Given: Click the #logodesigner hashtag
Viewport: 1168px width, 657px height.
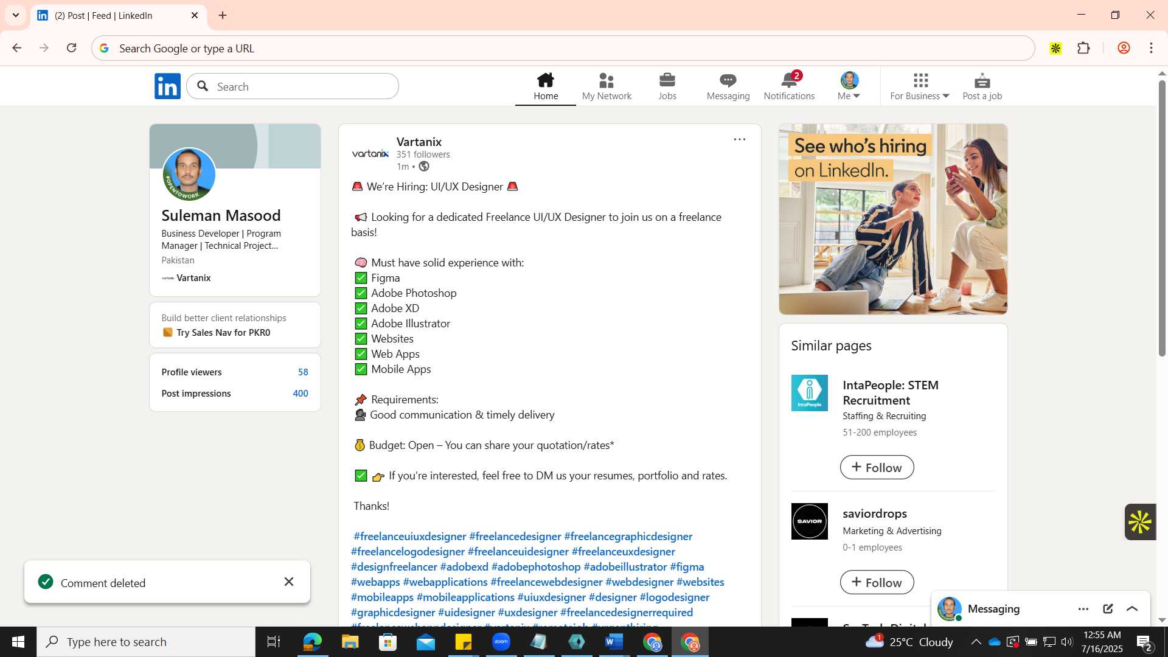Looking at the screenshot, I should [675, 597].
